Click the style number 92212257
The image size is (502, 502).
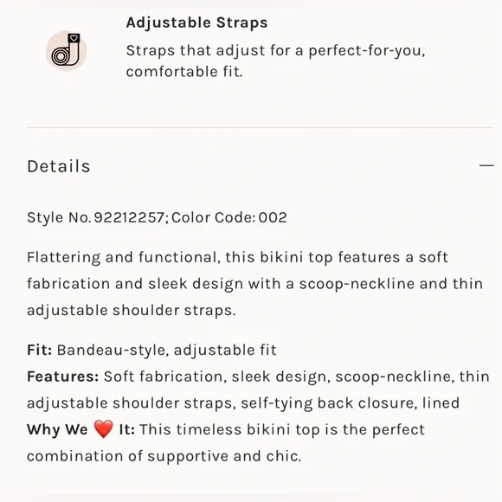pyautogui.click(x=129, y=217)
